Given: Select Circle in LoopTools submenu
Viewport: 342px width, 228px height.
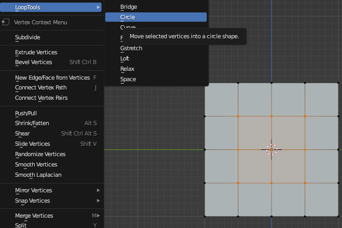Looking at the screenshot, I should pyautogui.click(x=156, y=17).
